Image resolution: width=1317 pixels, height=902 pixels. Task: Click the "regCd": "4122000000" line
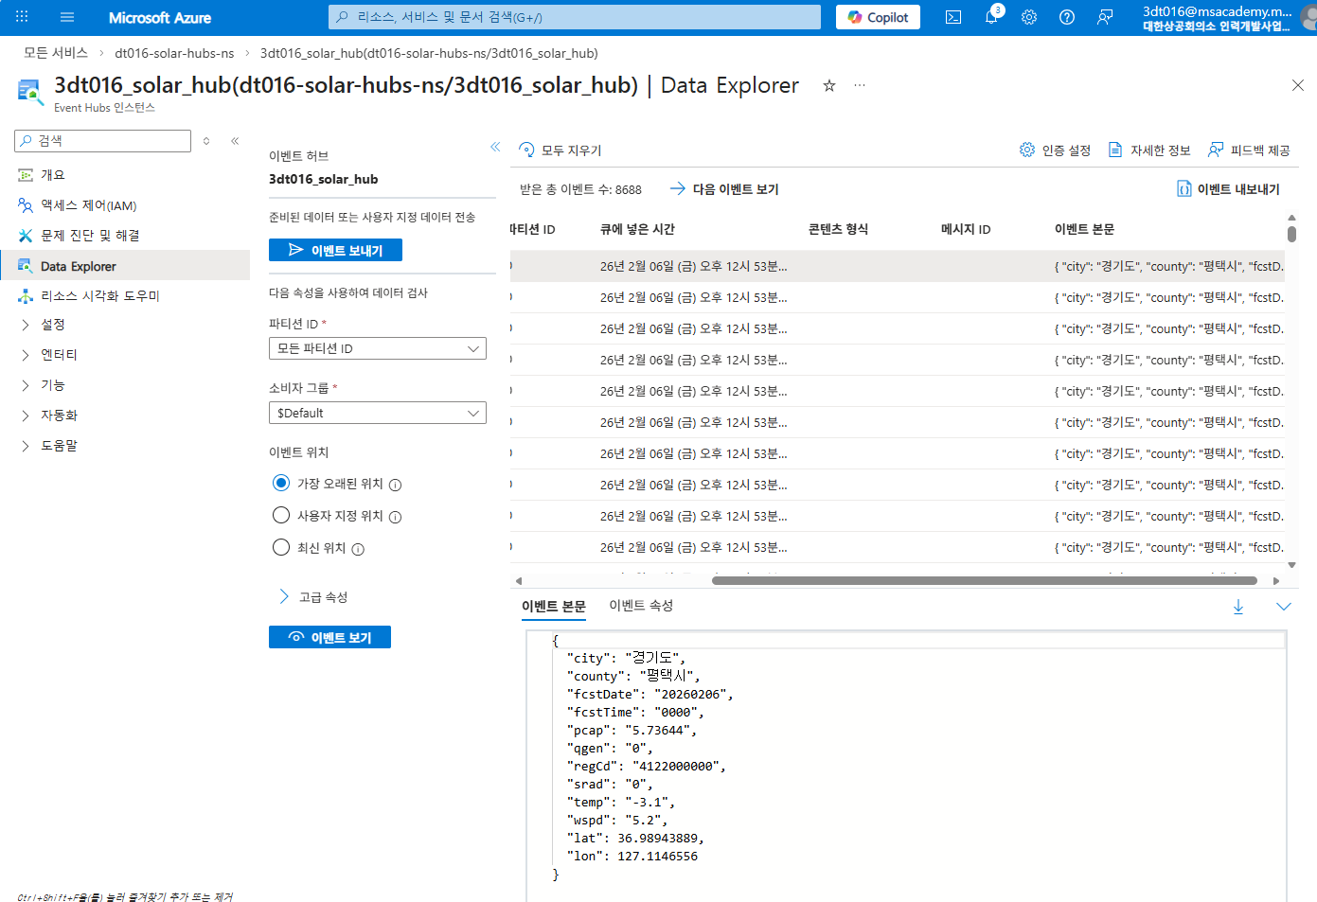tap(646, 767)
